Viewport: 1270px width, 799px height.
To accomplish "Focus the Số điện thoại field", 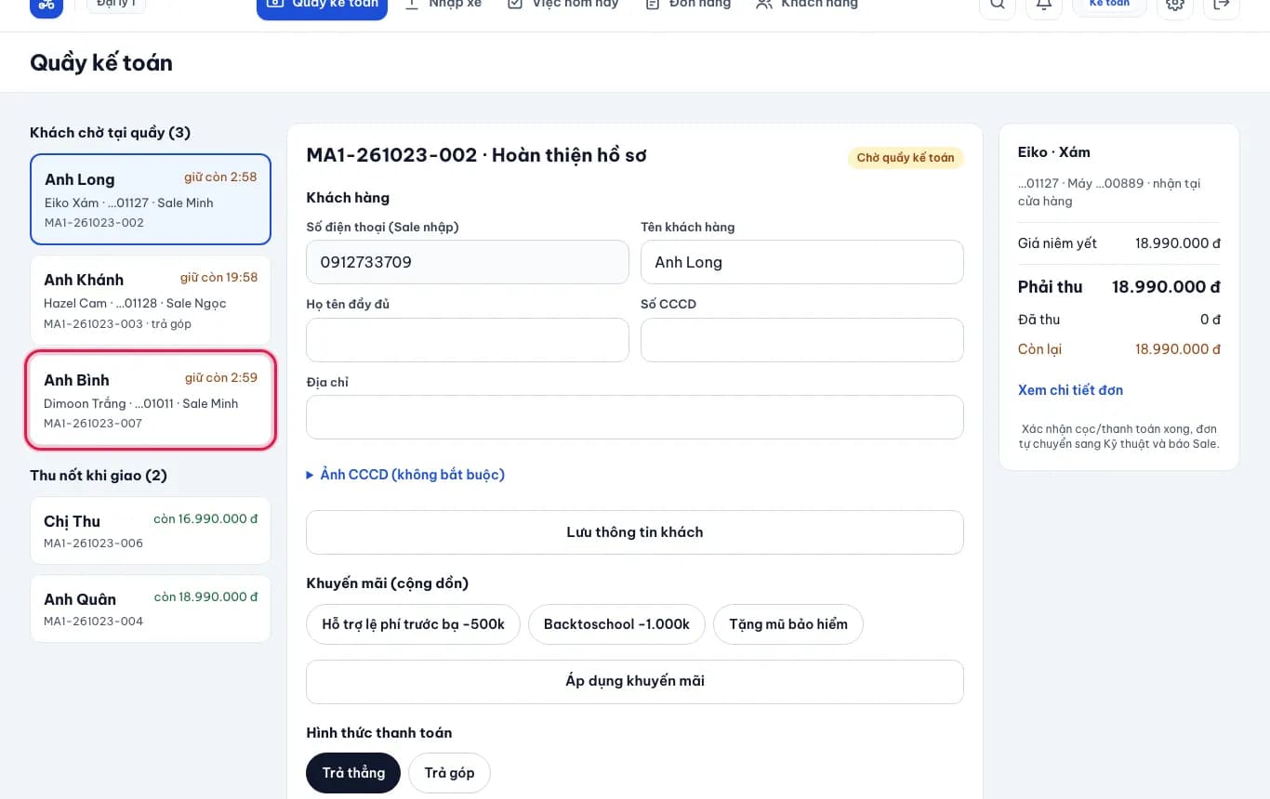I will coord(468,262).
